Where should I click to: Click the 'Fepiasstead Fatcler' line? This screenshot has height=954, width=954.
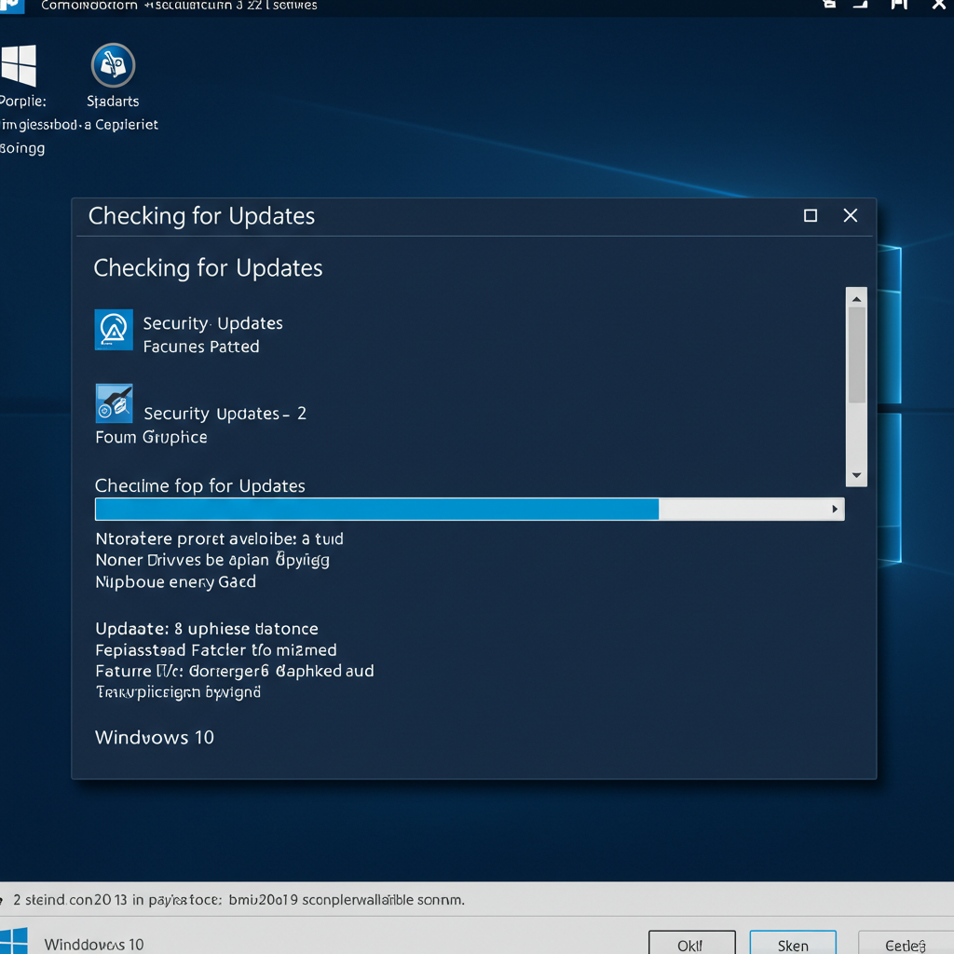[216, 649]
